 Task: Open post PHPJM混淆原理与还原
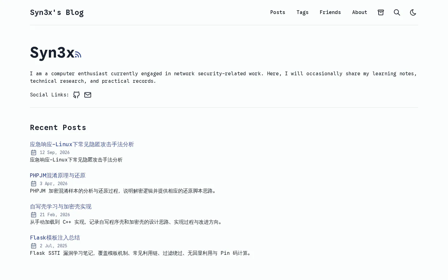[x=58, y=175]
